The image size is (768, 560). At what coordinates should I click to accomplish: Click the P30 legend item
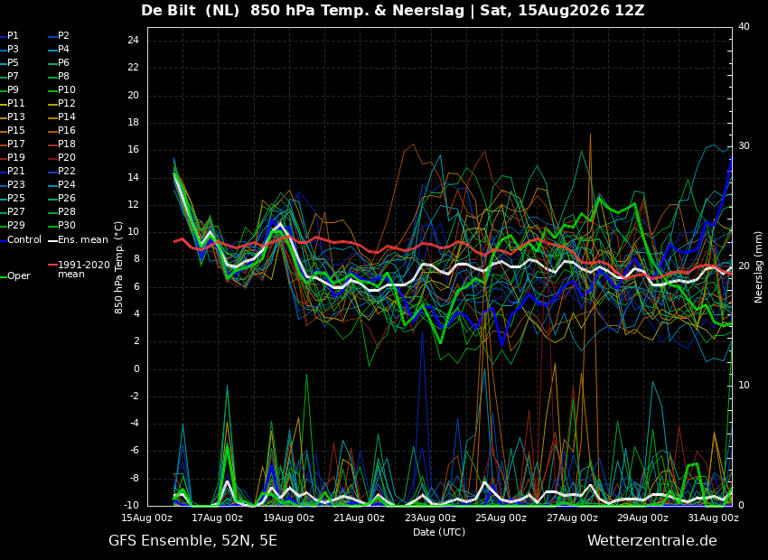coord(67,225)
